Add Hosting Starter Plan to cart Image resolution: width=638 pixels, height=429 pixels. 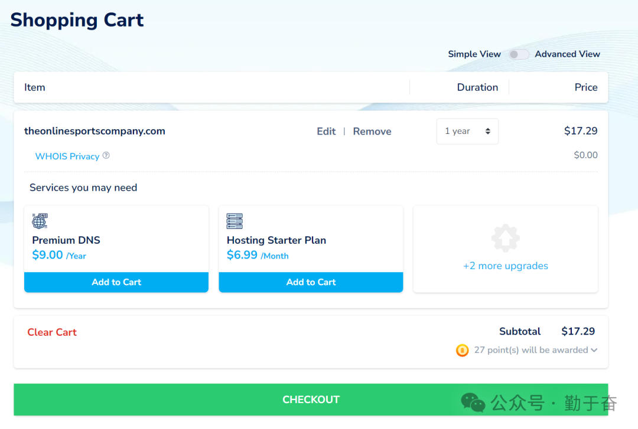(311, 282)
